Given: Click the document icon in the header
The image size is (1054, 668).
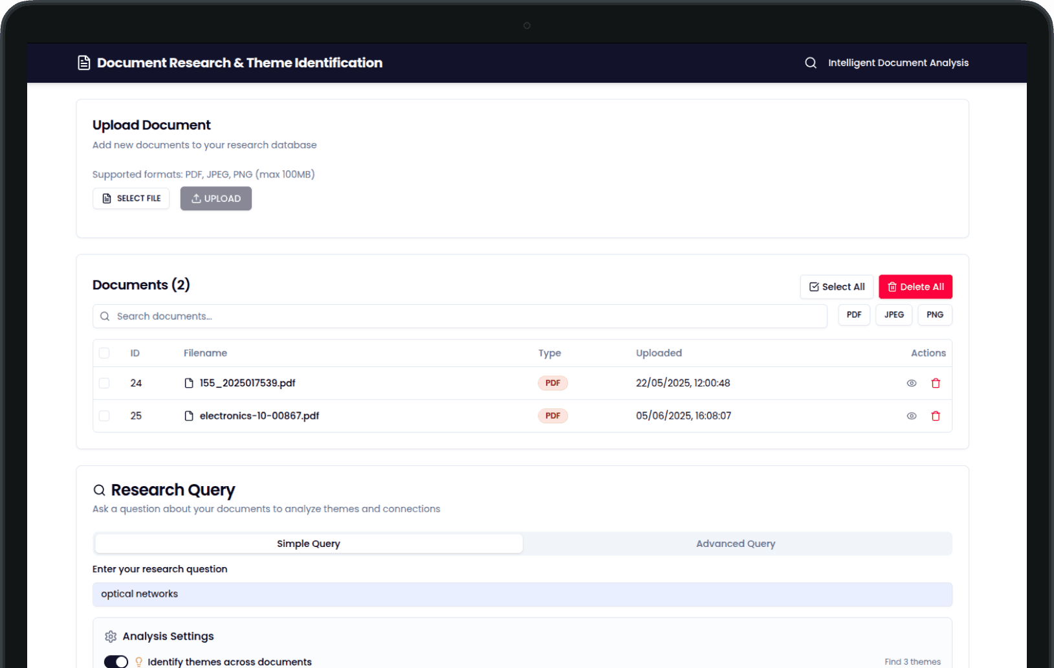Looking at the screenshot, I should point(84,63).
